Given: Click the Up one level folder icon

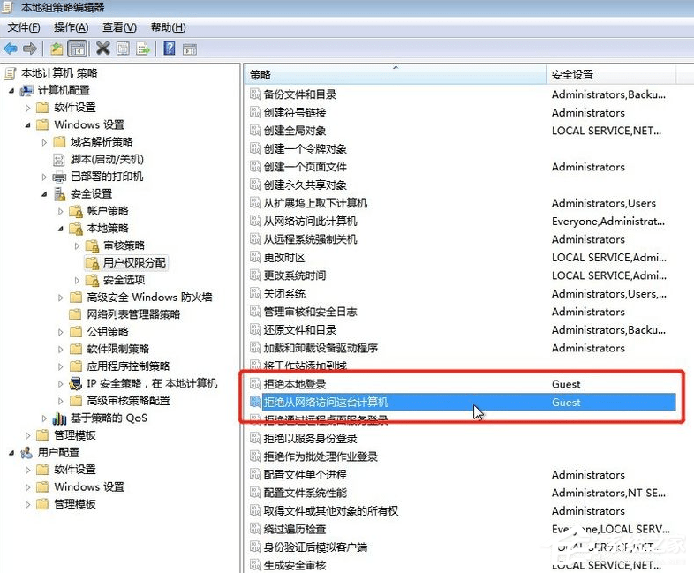Looking at the screenshot, I should click(x=57, y=49).
